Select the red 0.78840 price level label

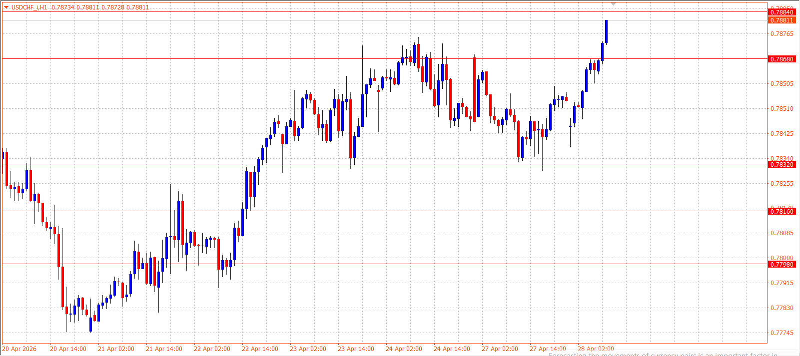[782, 12]
